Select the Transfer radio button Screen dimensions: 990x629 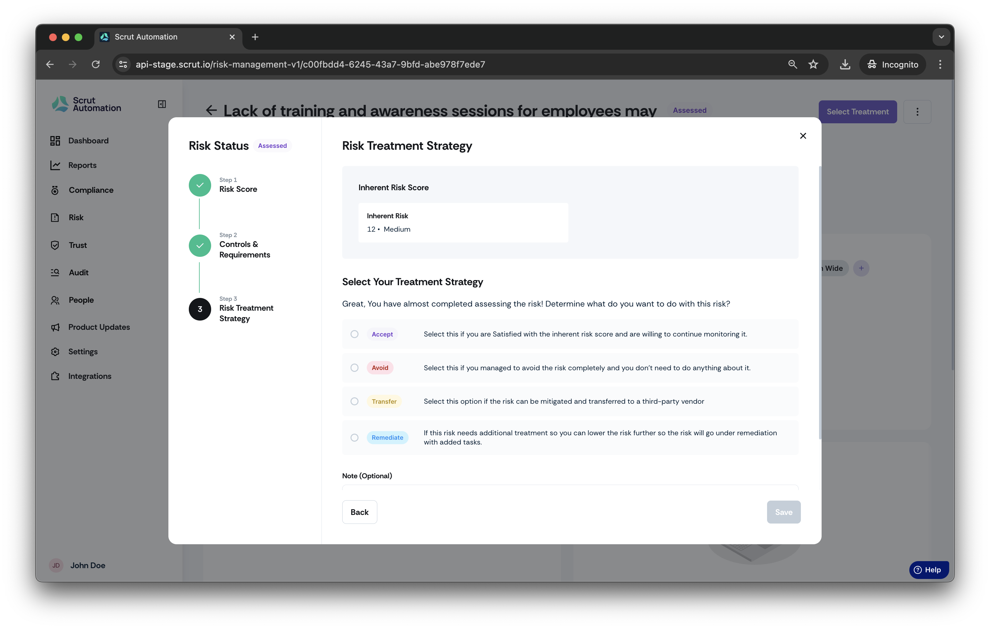pyautogui.click(x=354, y=401)
